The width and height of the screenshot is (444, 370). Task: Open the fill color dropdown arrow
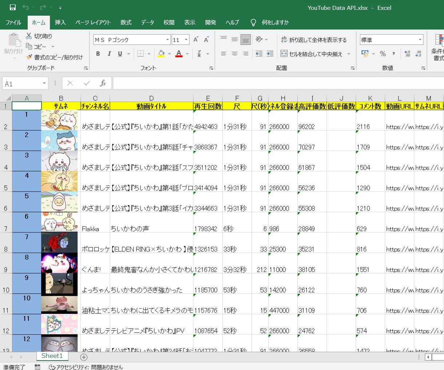coord(169,54)
